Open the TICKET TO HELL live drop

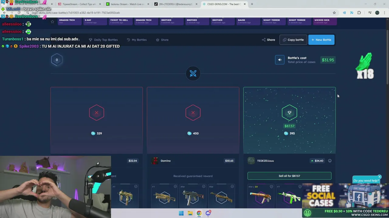tap(120, 21)
